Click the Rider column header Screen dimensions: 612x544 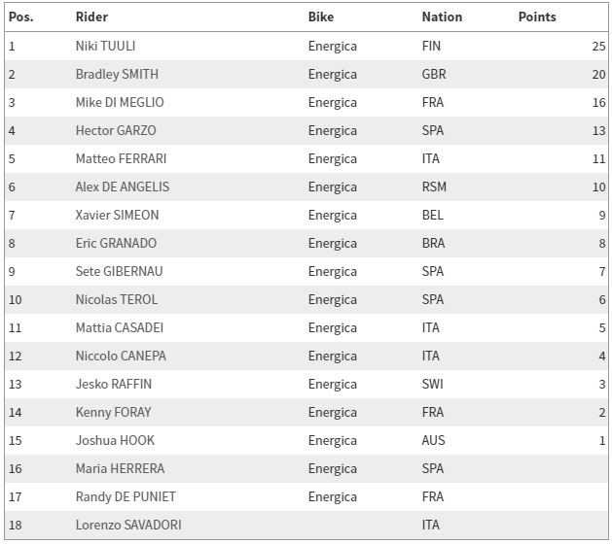coord(91,17)
